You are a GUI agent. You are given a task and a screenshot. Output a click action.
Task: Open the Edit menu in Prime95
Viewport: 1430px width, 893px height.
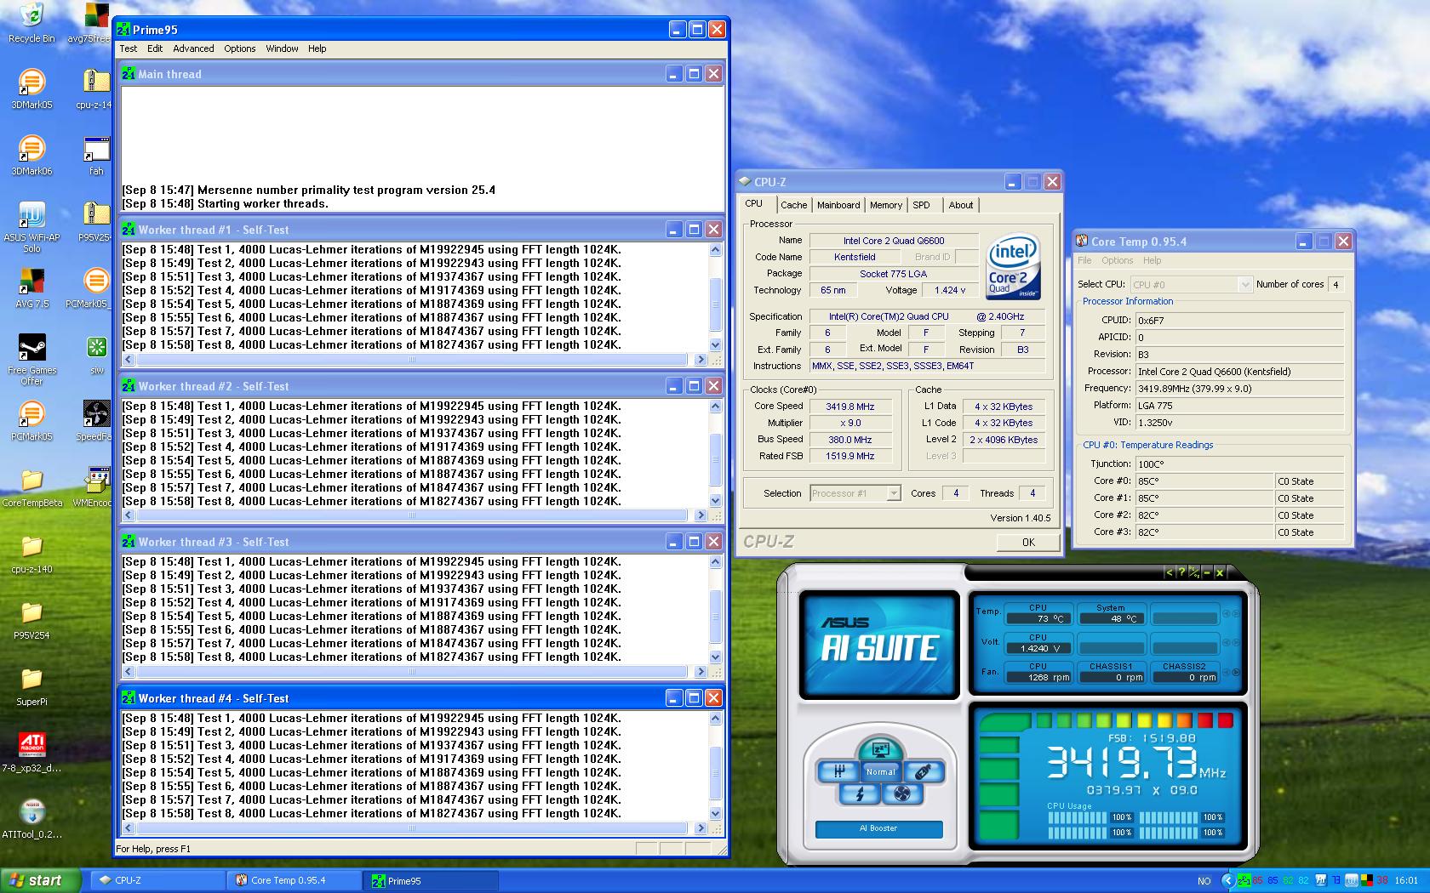tap(155, 48)
